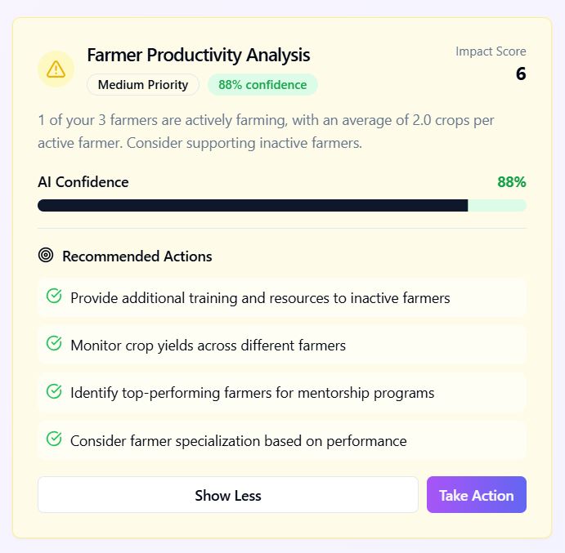The width and height of the screenshot is (565, 553).
Task: Click the Recommended Actions heading
Action: 137,256
